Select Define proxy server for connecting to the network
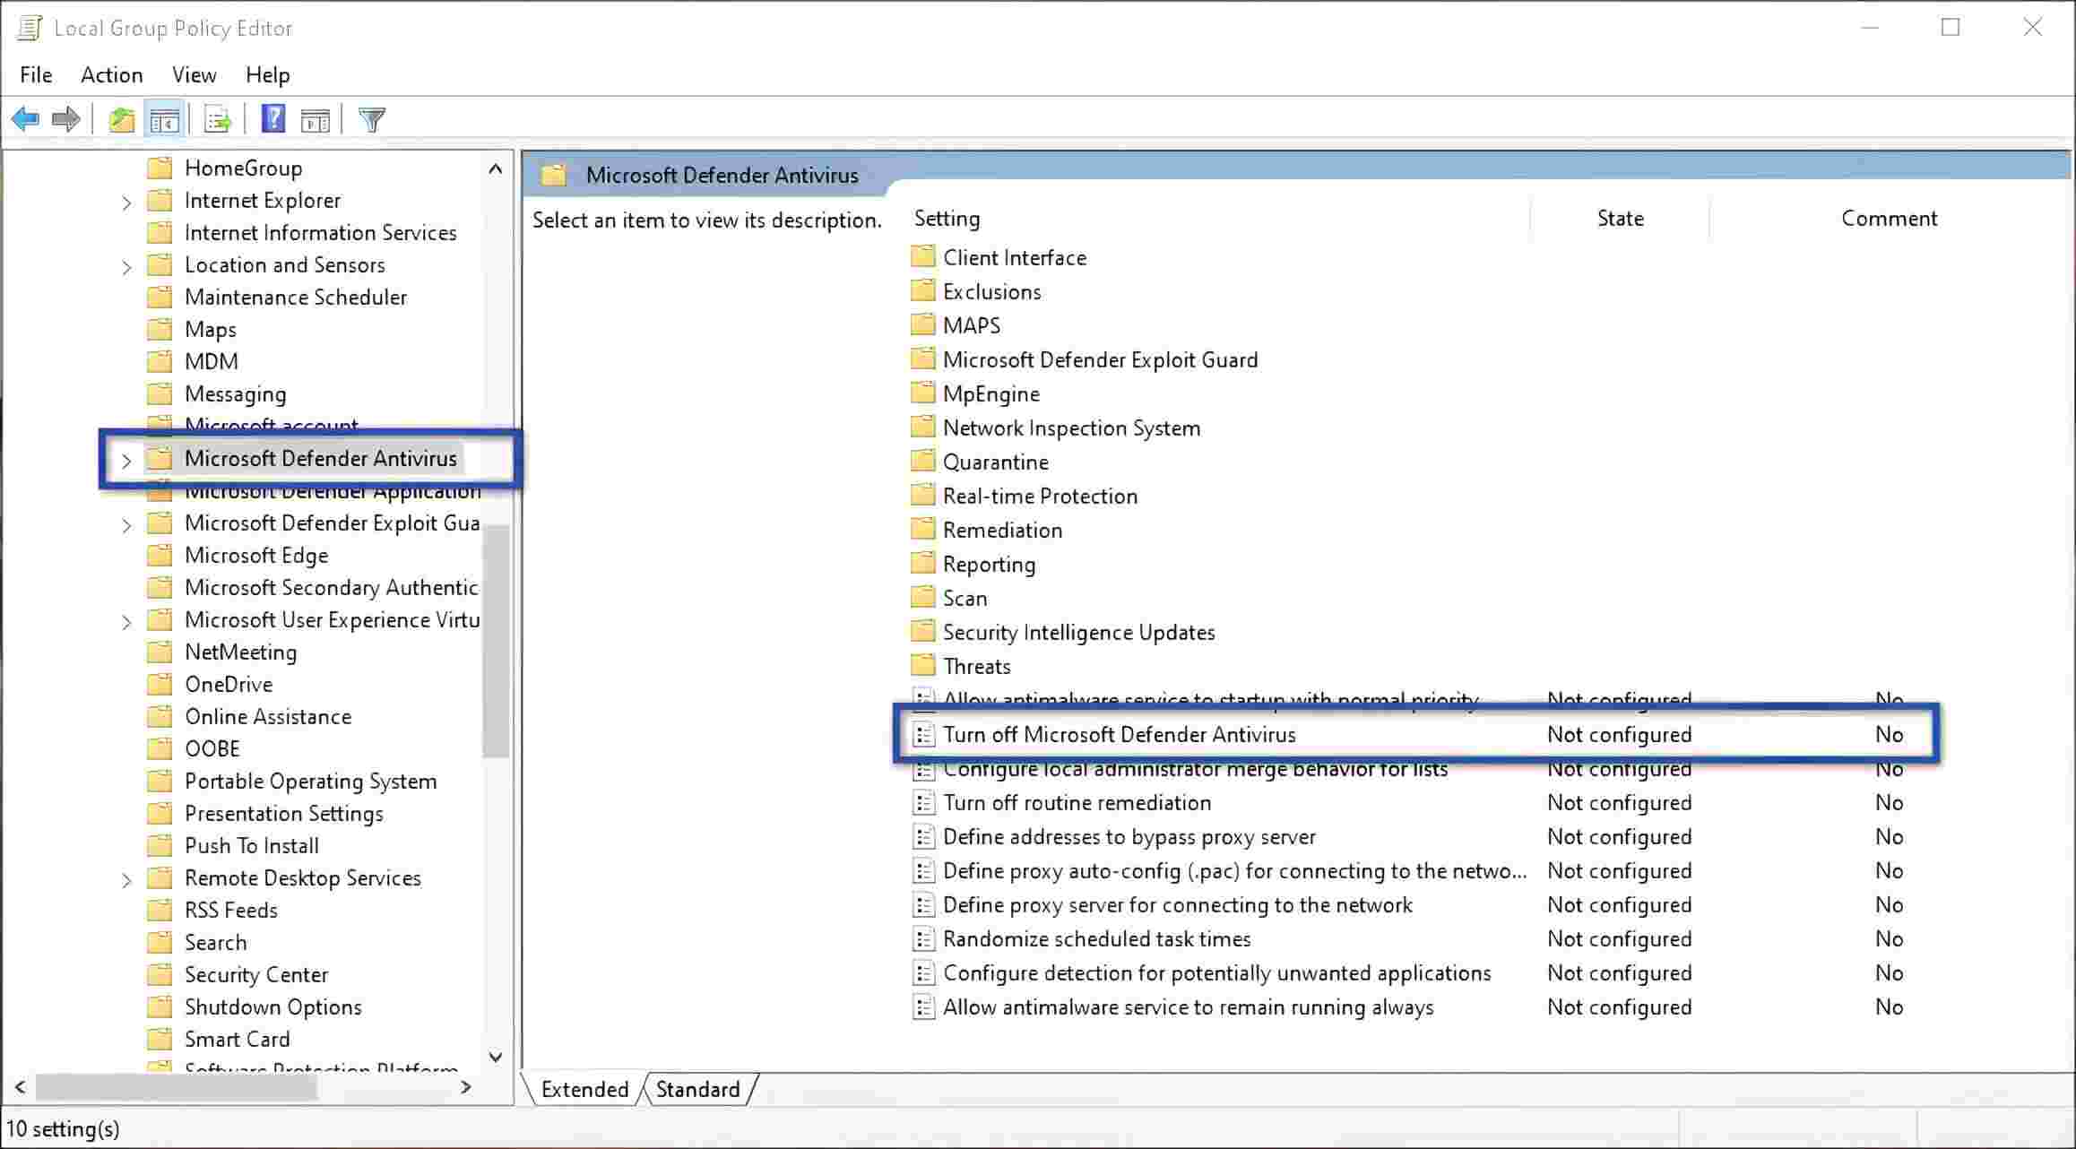The width and height of the screenshot is (2076, 1149). click(1178, 904)
